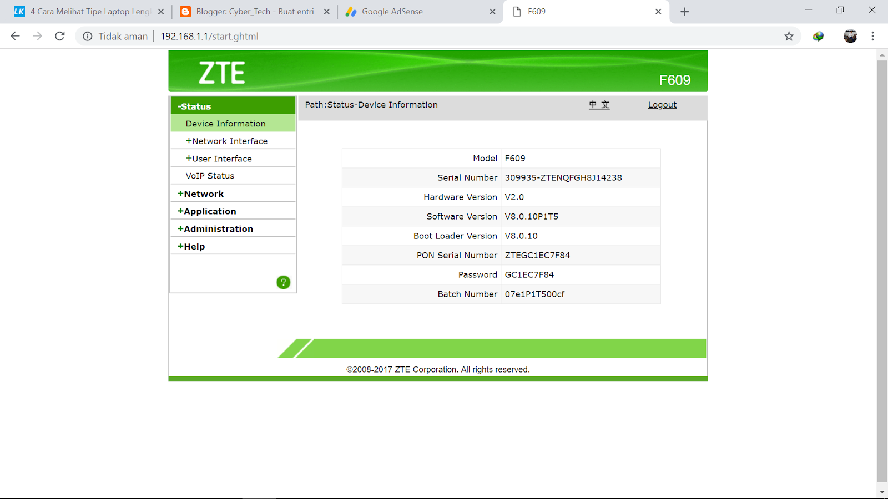The image size is (888, 499).
Task: Collapse the Status menu section
Action: [x=233, y=106]
